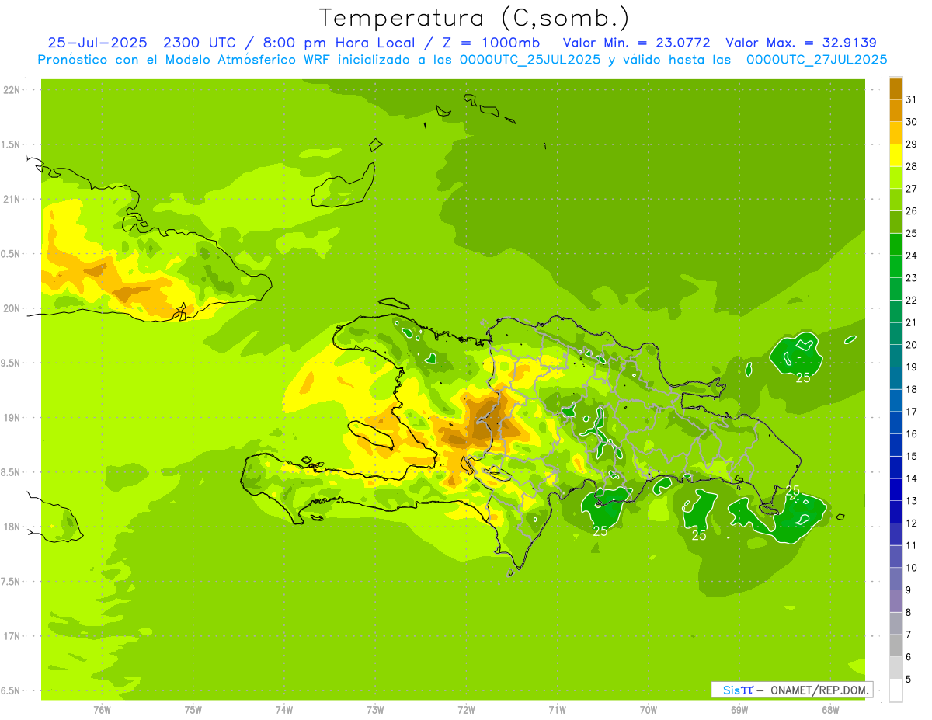Image resolution: width=932 pixels, height=720 pixels.
Task: Click the "19N" latitude label
Action: pos(12,418)
